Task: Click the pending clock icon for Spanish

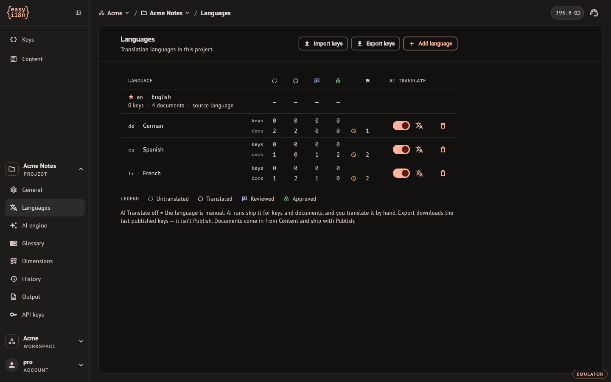Action: 353,155
